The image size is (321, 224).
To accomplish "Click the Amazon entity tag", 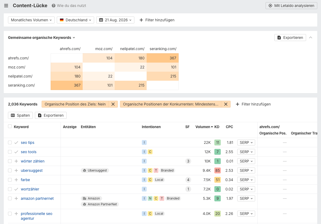I will pyautogui.click(x=91, y=198).
